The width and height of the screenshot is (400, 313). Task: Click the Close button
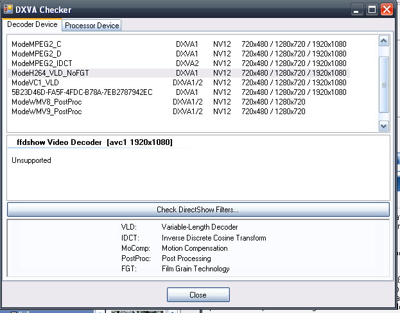(x=198, y=295)
